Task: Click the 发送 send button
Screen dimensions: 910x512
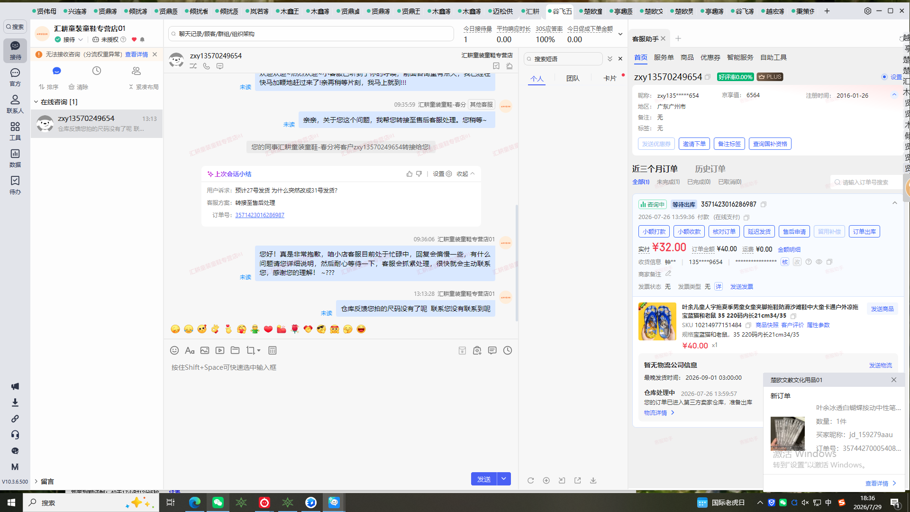Action: (484, 479)
